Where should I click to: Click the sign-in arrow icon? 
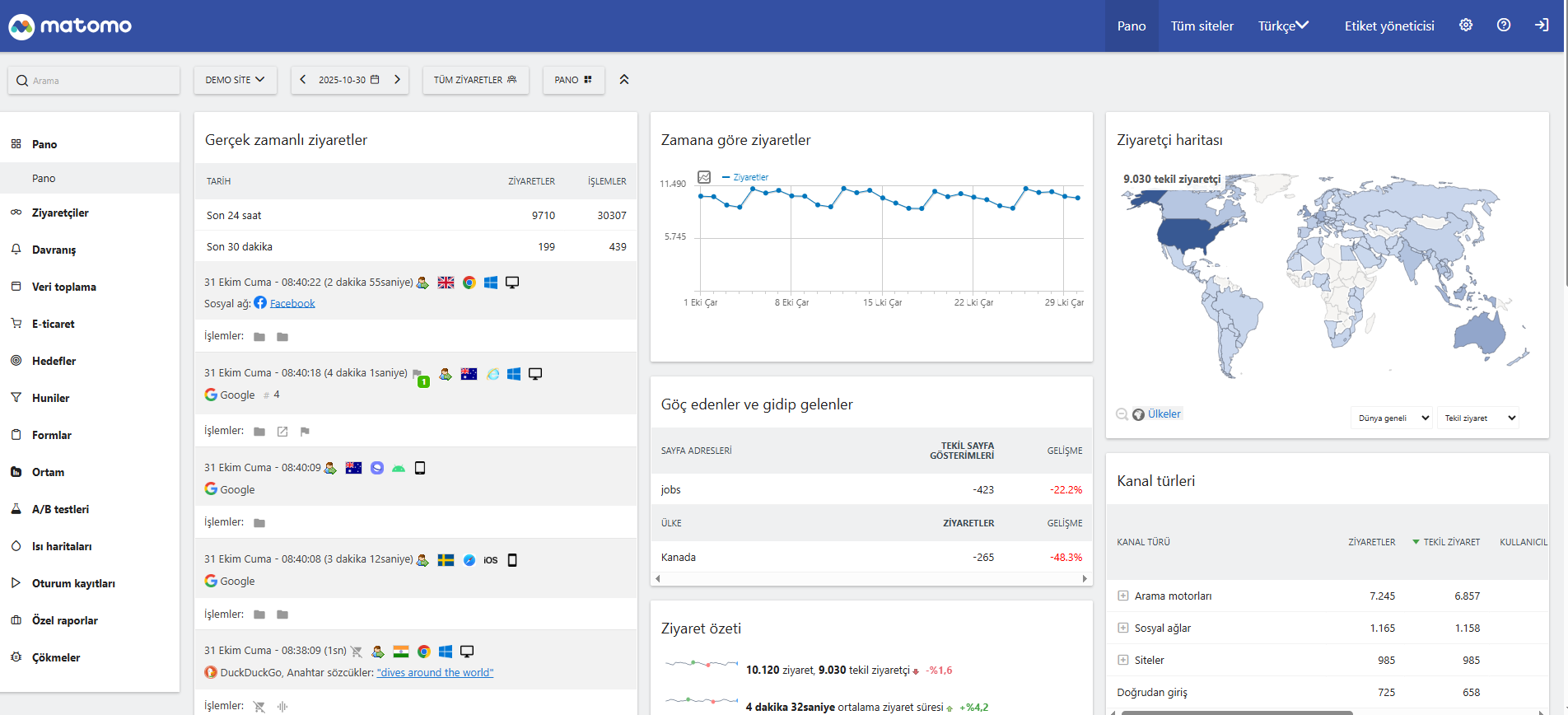1542,26
